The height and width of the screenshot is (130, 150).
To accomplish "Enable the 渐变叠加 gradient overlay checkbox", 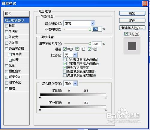I will tap(7, 77).
